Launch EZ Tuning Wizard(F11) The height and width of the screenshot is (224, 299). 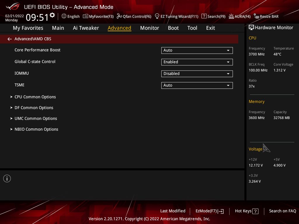click(177, 16)
